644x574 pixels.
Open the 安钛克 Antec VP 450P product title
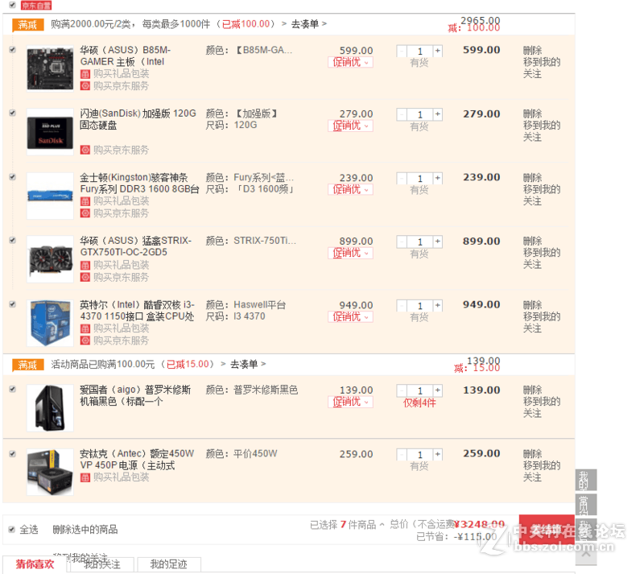click(137, 460)
